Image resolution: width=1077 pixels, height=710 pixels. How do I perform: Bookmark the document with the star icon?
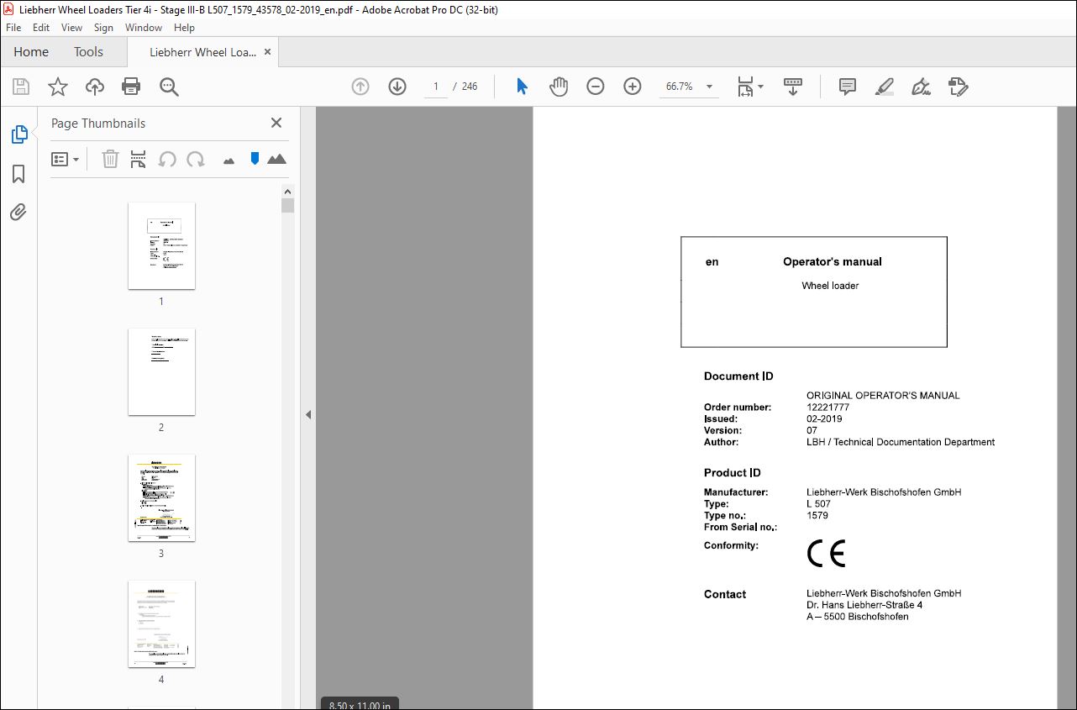pos(58,87)
